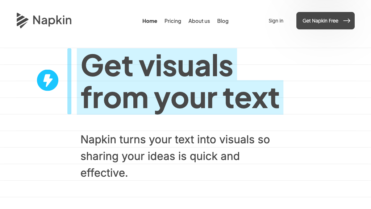
Task: Click the Sign in link
Action: point(276,21)
